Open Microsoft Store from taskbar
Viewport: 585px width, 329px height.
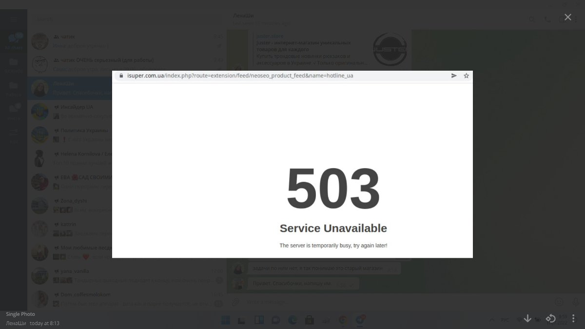309,320
